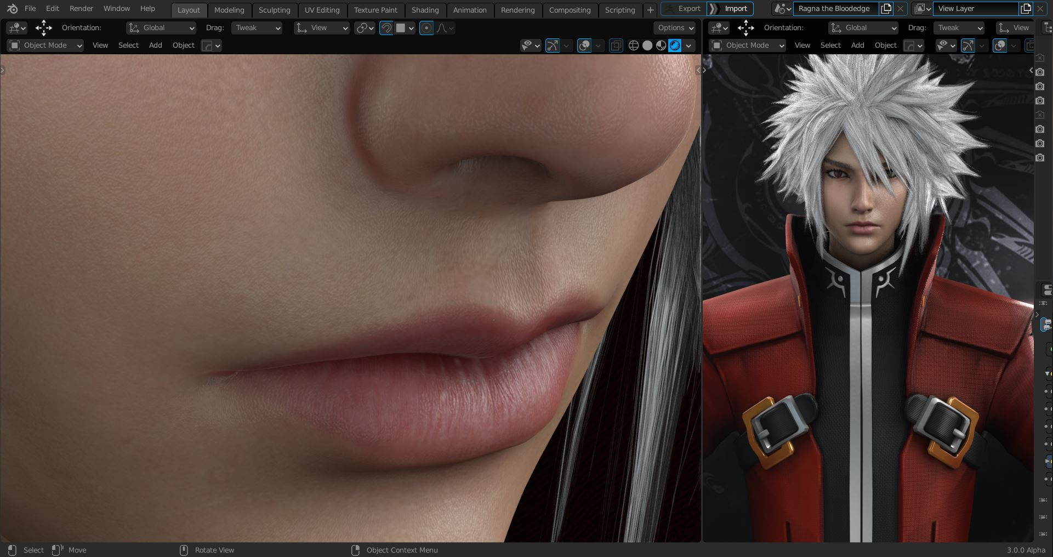Viewport: 1053px width, 557px height.
Task: Open Edit menu
Action: pyautogui.click(x=53, y=9)
